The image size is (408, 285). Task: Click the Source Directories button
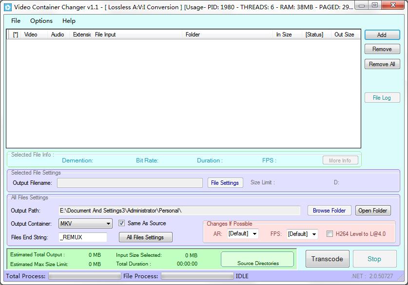(x=257, y=259)
